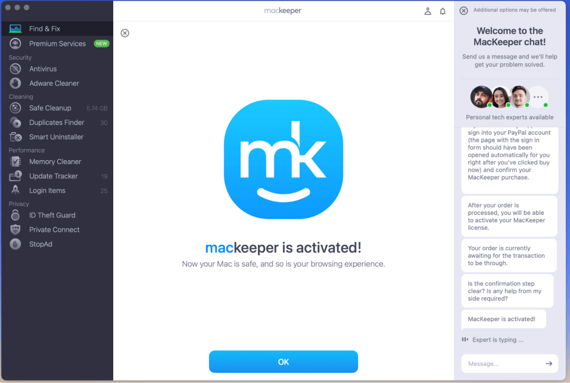
Task: Click the female tech expert's avatar
Action: point(500,96)
